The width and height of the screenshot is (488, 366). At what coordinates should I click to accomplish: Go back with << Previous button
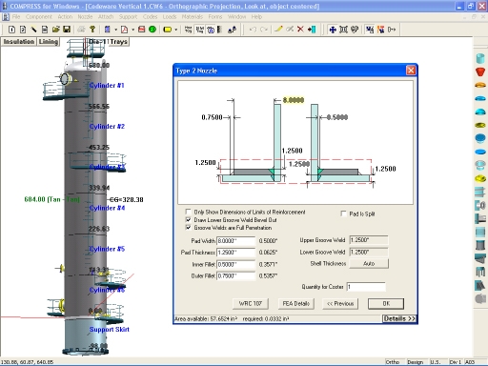coord(340,304)
